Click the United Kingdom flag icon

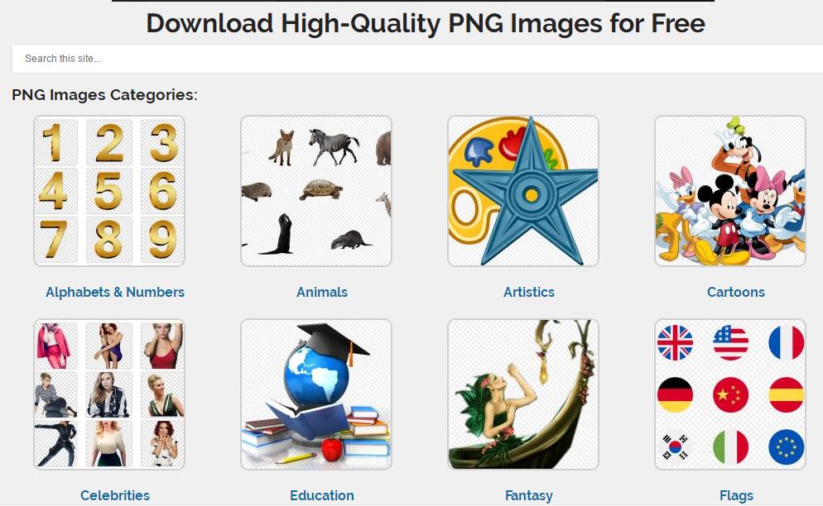point(675,342)
